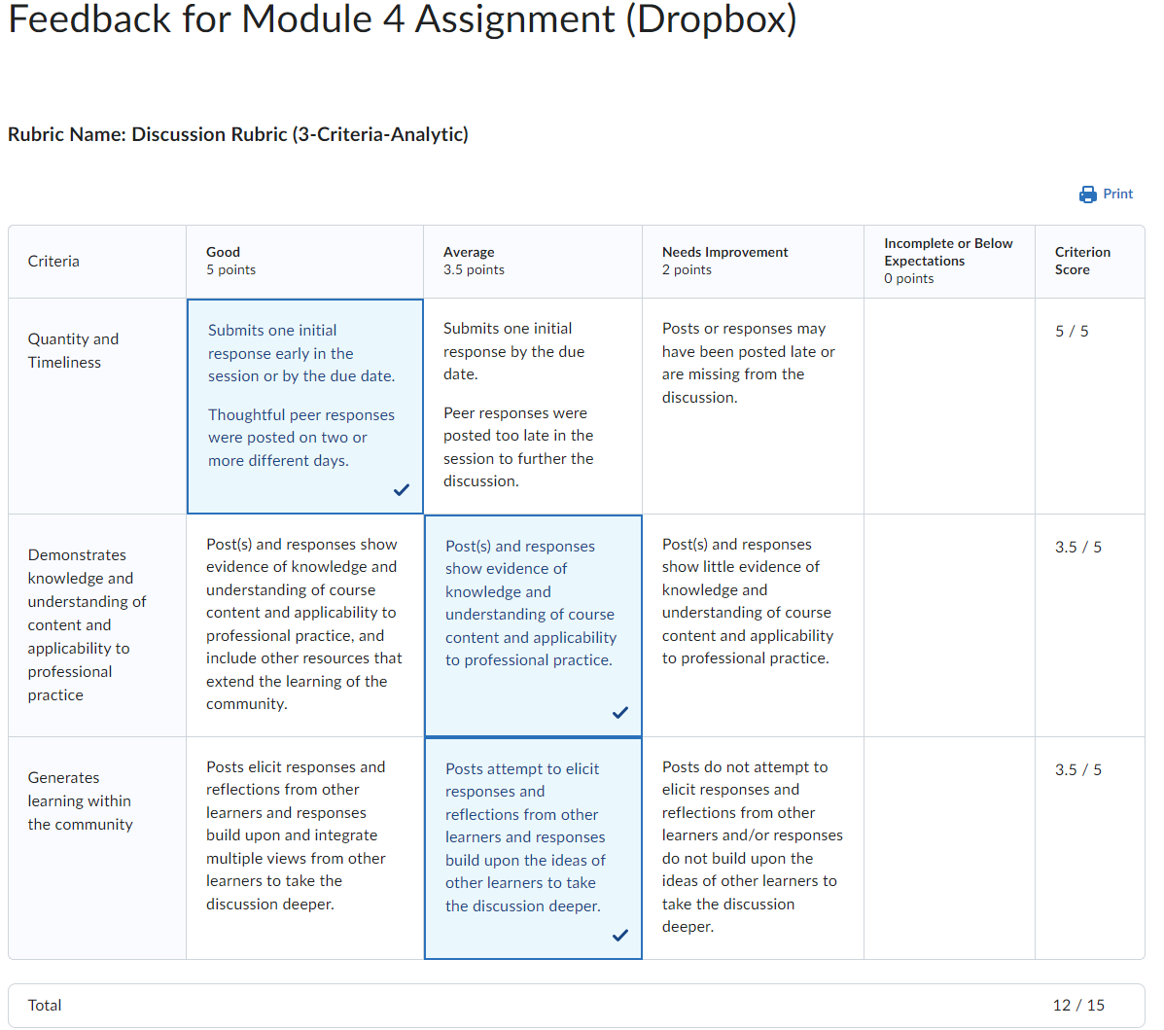Click the Criteria column header
The height and width of the screenshot is (1030, 1164).
[53, 261]
